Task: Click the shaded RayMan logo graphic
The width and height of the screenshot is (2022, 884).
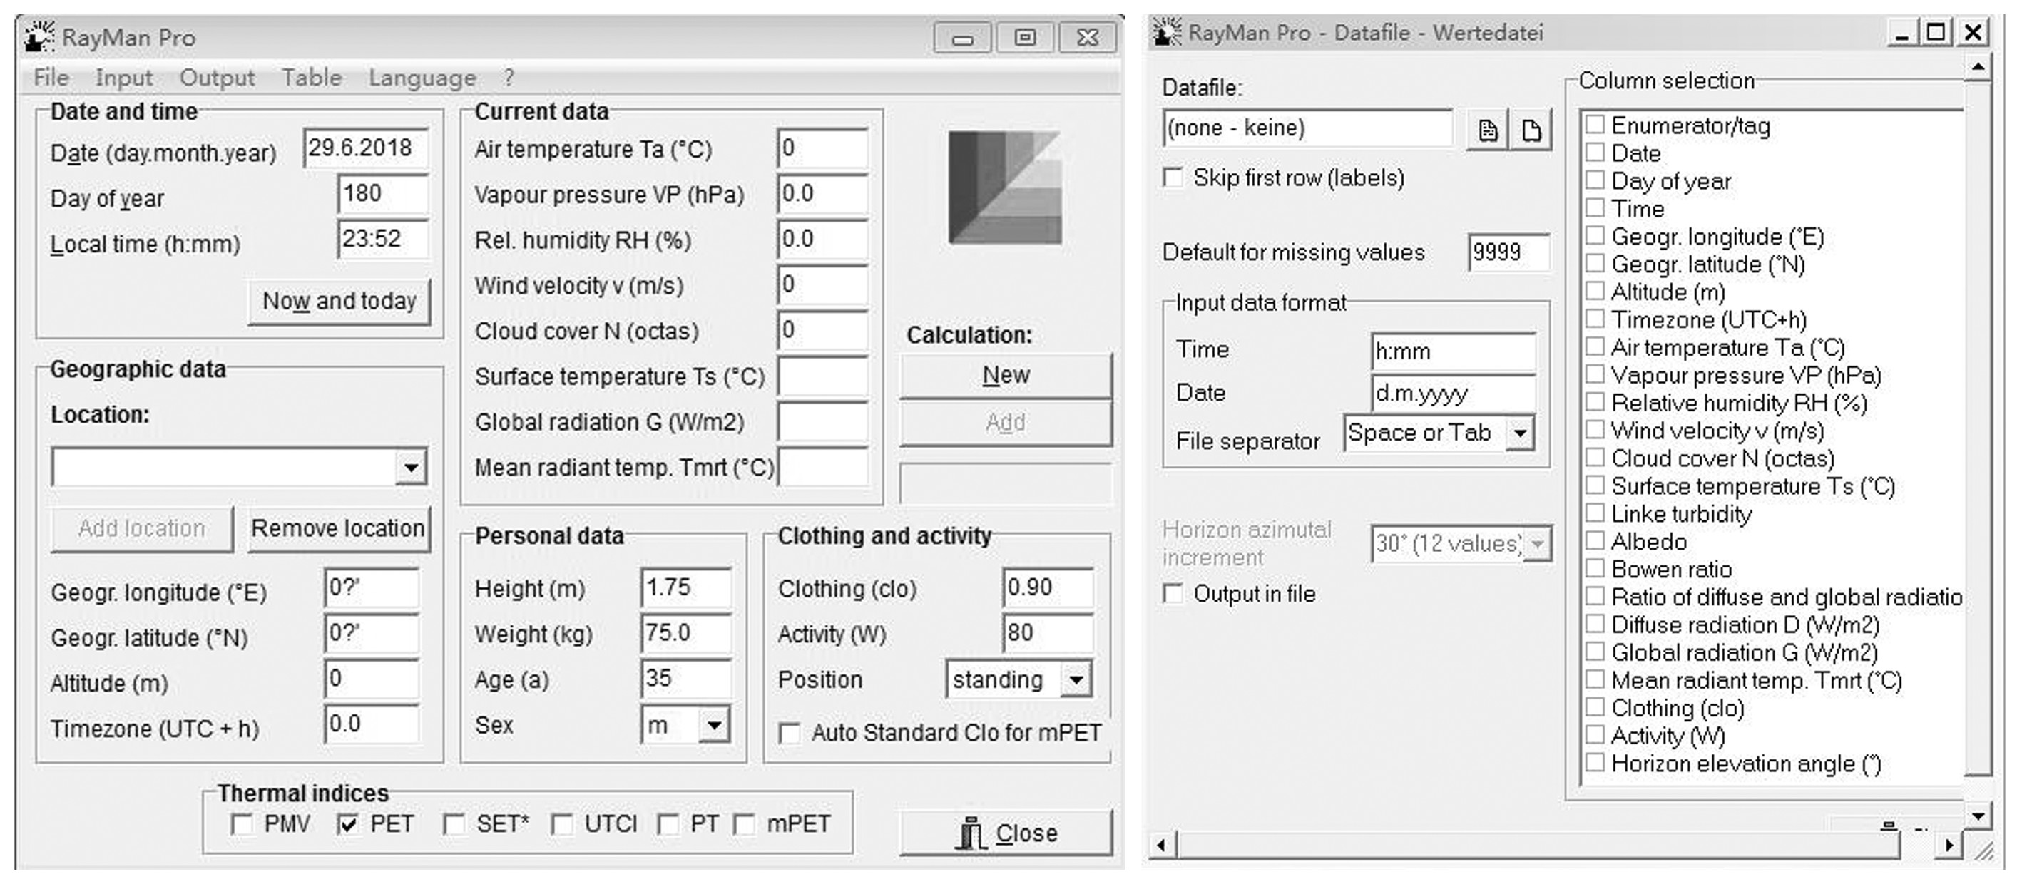Action: (x=1005, y=187)
